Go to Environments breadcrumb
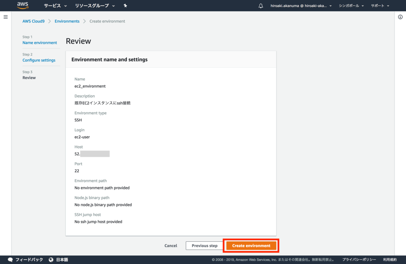Screen dimensions: 406x264 pos(67,21)
